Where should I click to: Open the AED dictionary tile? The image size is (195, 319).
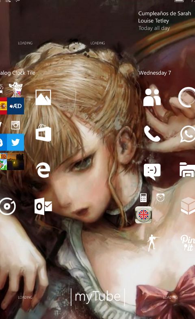point(15,106)
